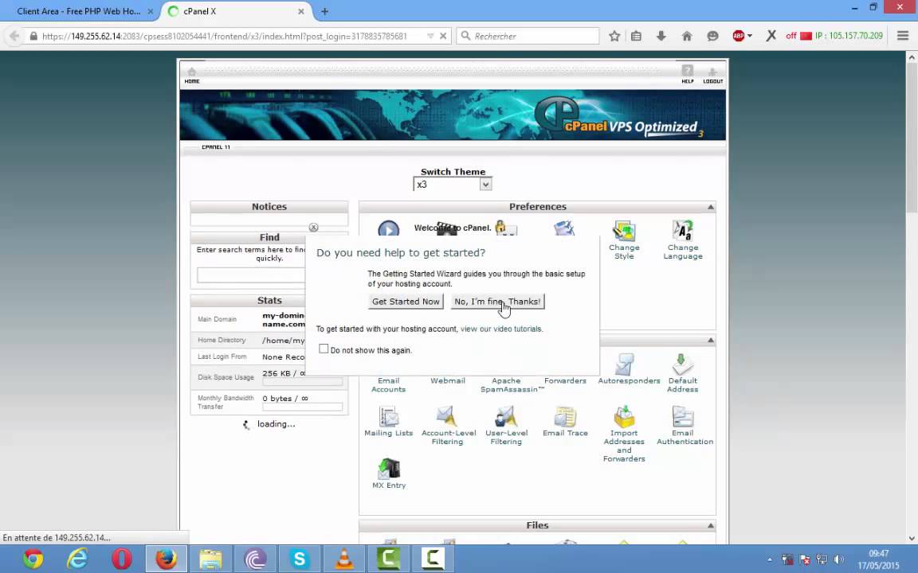
Task: Show hidden system tray icons
Action: pyautogui.click(x=769, y=559)
